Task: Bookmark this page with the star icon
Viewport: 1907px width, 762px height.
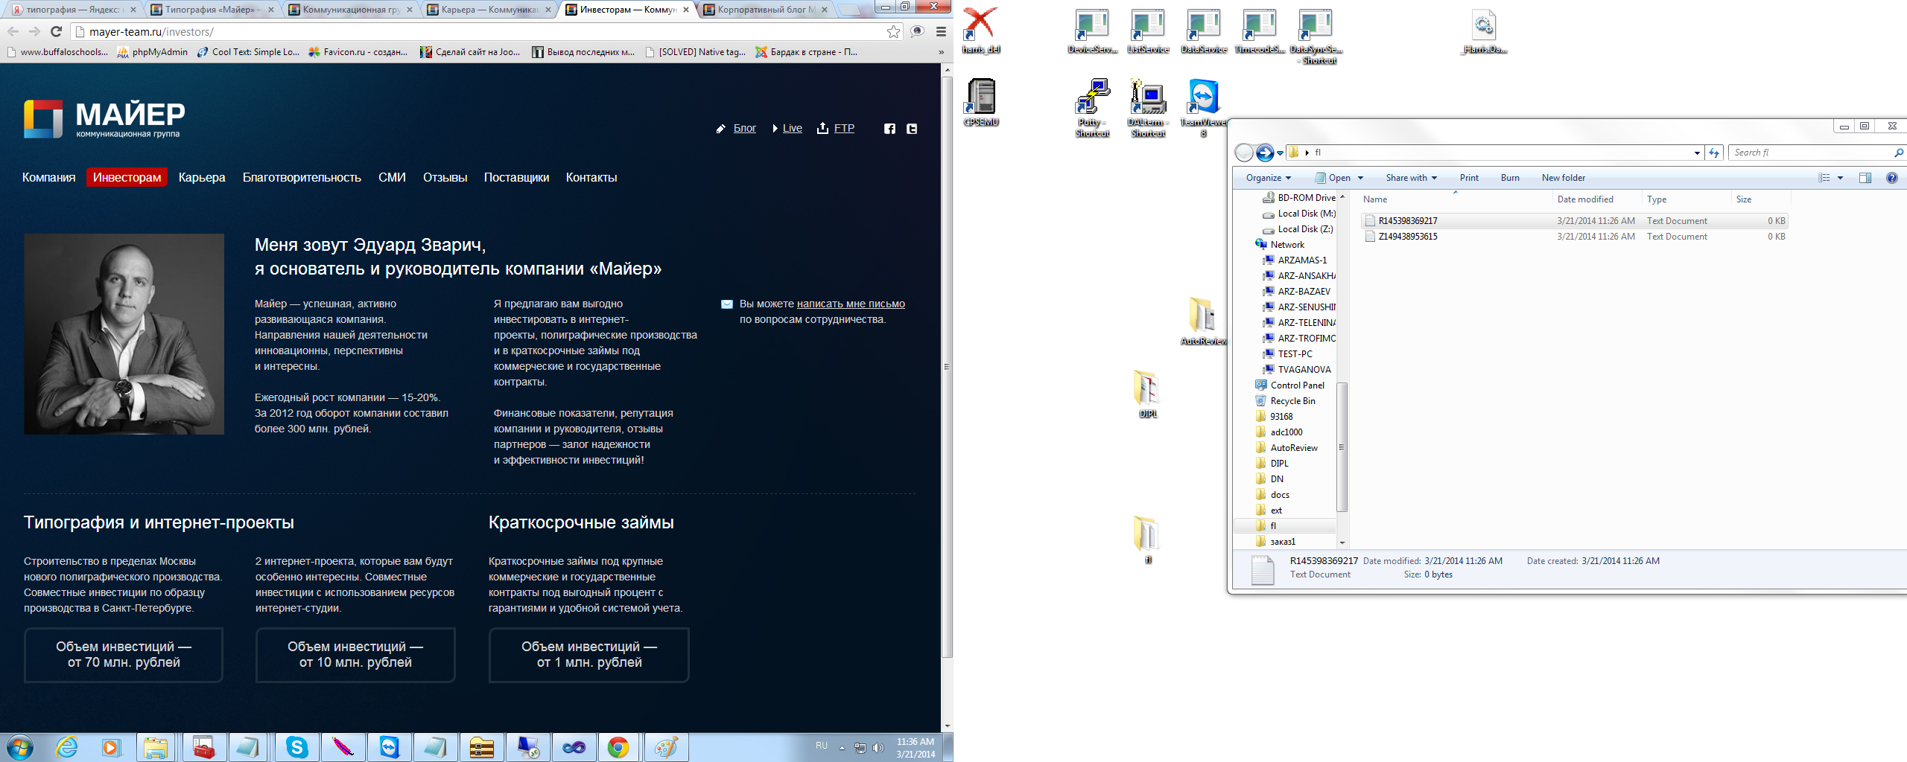Action: coord(893,31)
